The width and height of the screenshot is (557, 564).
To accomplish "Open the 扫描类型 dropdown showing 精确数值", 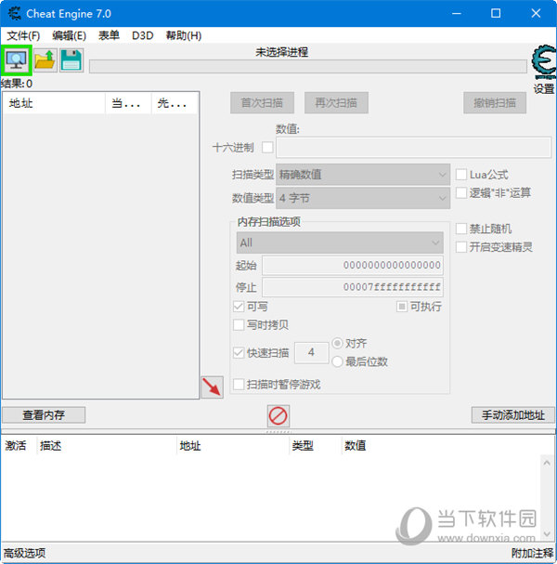I will point(363,175).
